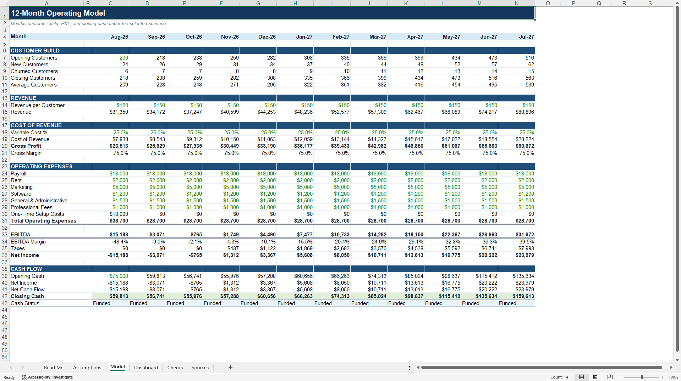Click the Jul-27 column heading cell
The width and height of the screenshot is (681, 381).
516,37
